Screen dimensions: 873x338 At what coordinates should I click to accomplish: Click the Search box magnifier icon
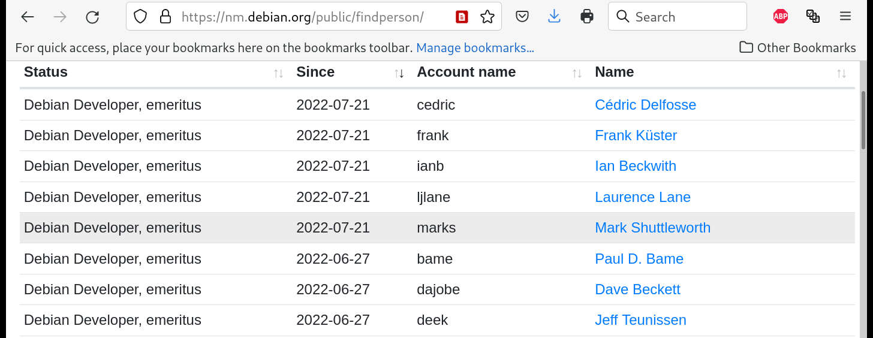[624, 17]
